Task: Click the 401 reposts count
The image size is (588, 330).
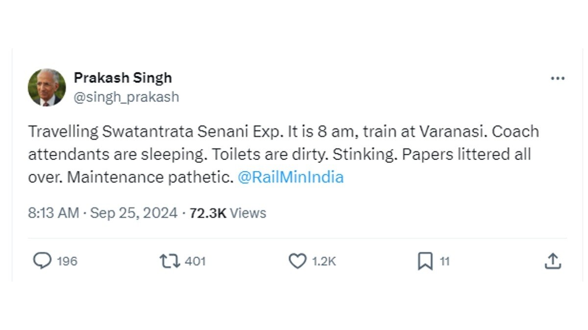Action: (195, 262)
